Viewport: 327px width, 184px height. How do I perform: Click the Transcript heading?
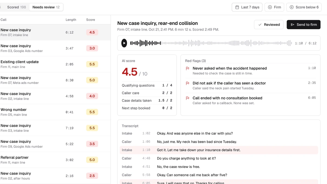click(130, 126)
